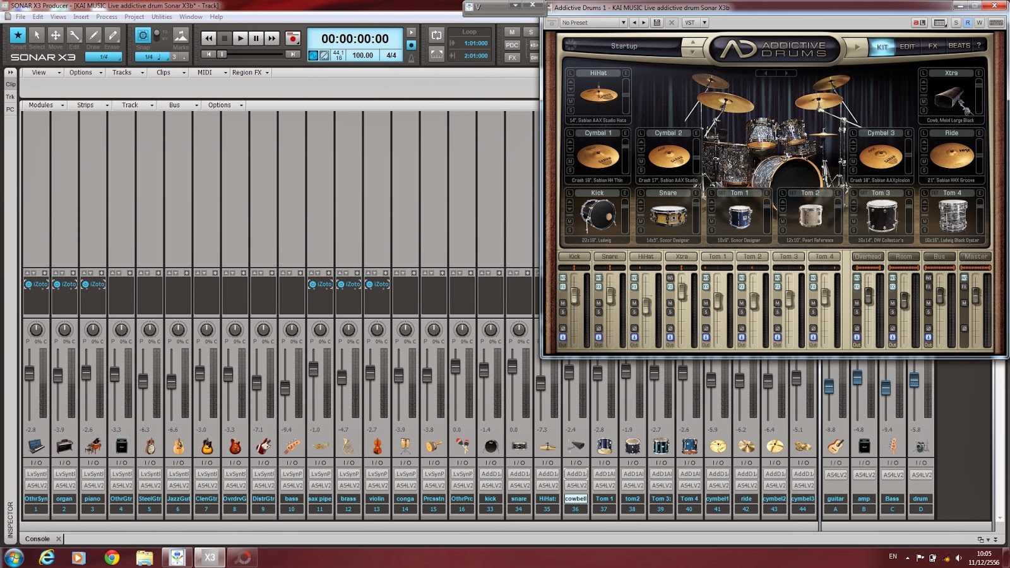
Task: Click the 00:00:00:00 time display
Action: point(355,38)
